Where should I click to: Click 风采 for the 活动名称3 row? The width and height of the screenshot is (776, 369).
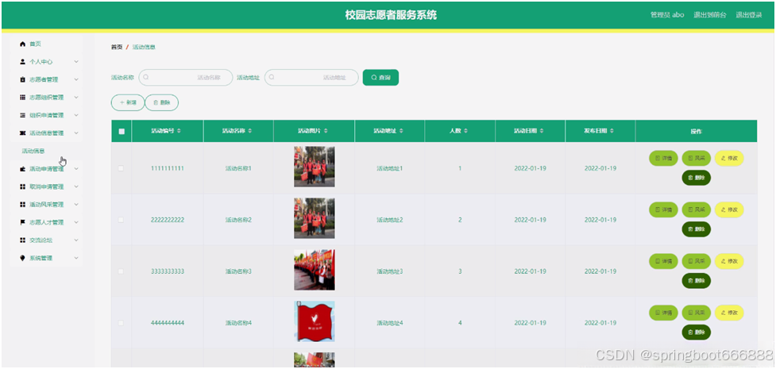tap(697, 261)
